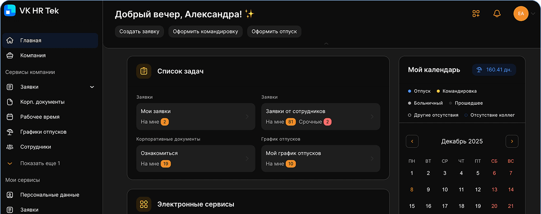541x214 pixels.
Task: Open the home icon next to Главная
Action: point(10,41)
